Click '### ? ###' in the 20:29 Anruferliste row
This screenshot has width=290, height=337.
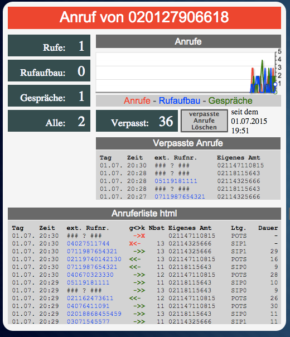point(84,290)
